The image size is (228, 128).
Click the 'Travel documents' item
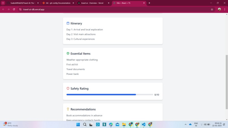tap(76, 69)
